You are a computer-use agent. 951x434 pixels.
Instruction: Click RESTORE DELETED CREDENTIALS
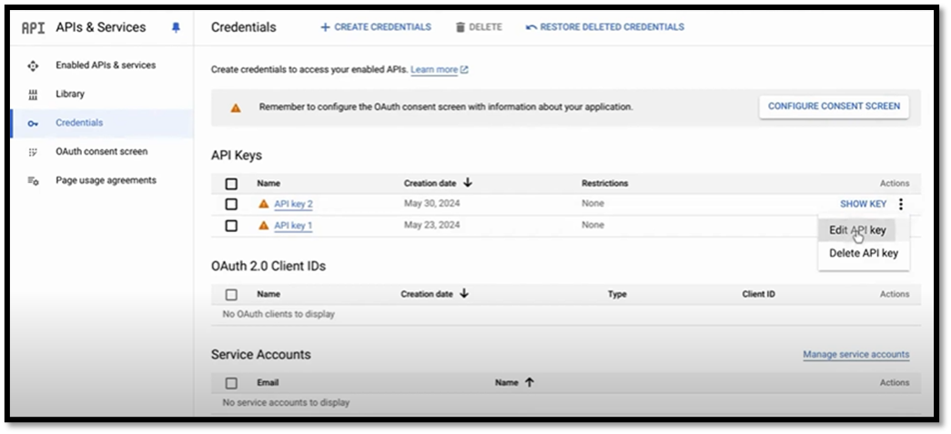(604, 27)
